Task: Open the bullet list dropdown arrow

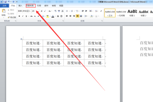Action: pyautogui.click(x=69, y=11)
